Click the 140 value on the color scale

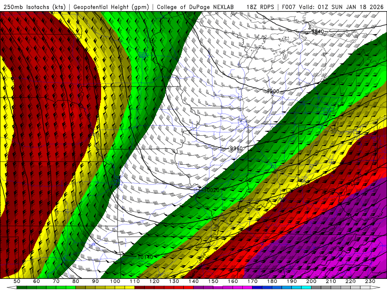[x=194, y=281]
